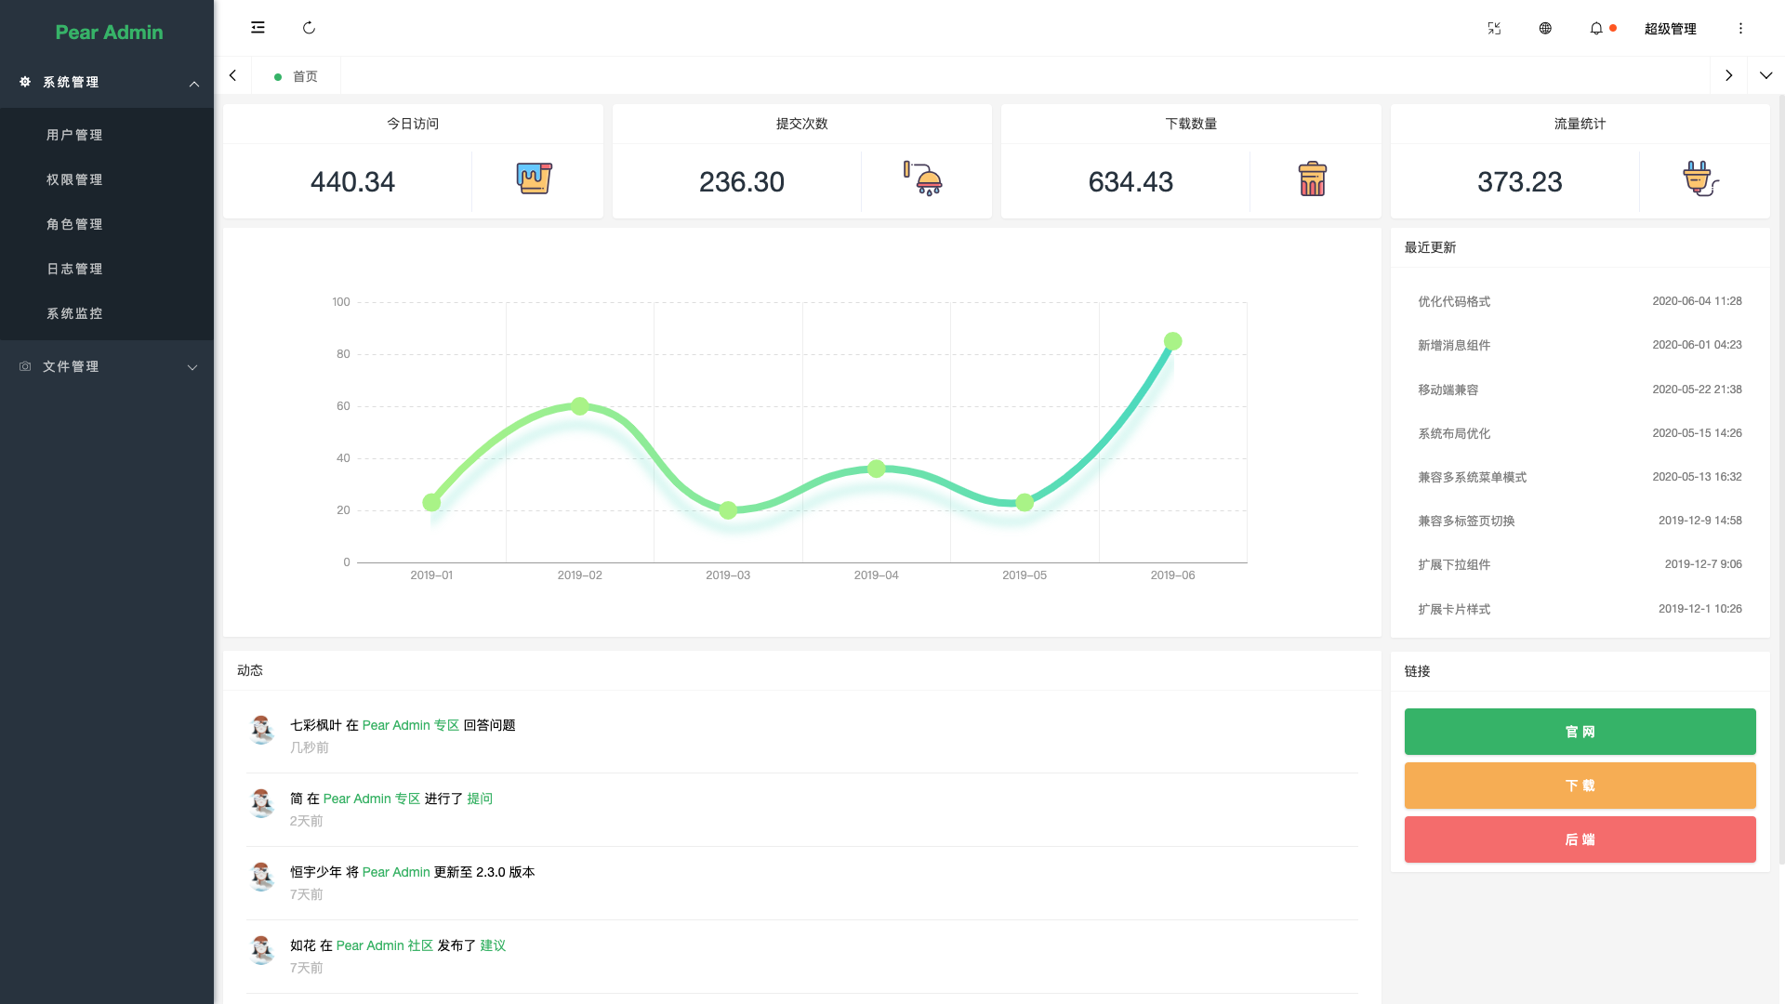Open 日志管理 in the sidebar
The width and height of the screenshot is (1785, 1004).
75,270
